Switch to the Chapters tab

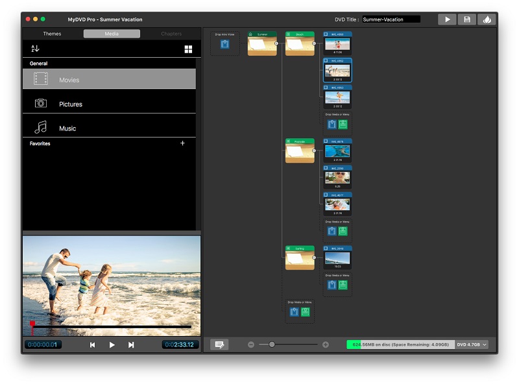(171, 33)
